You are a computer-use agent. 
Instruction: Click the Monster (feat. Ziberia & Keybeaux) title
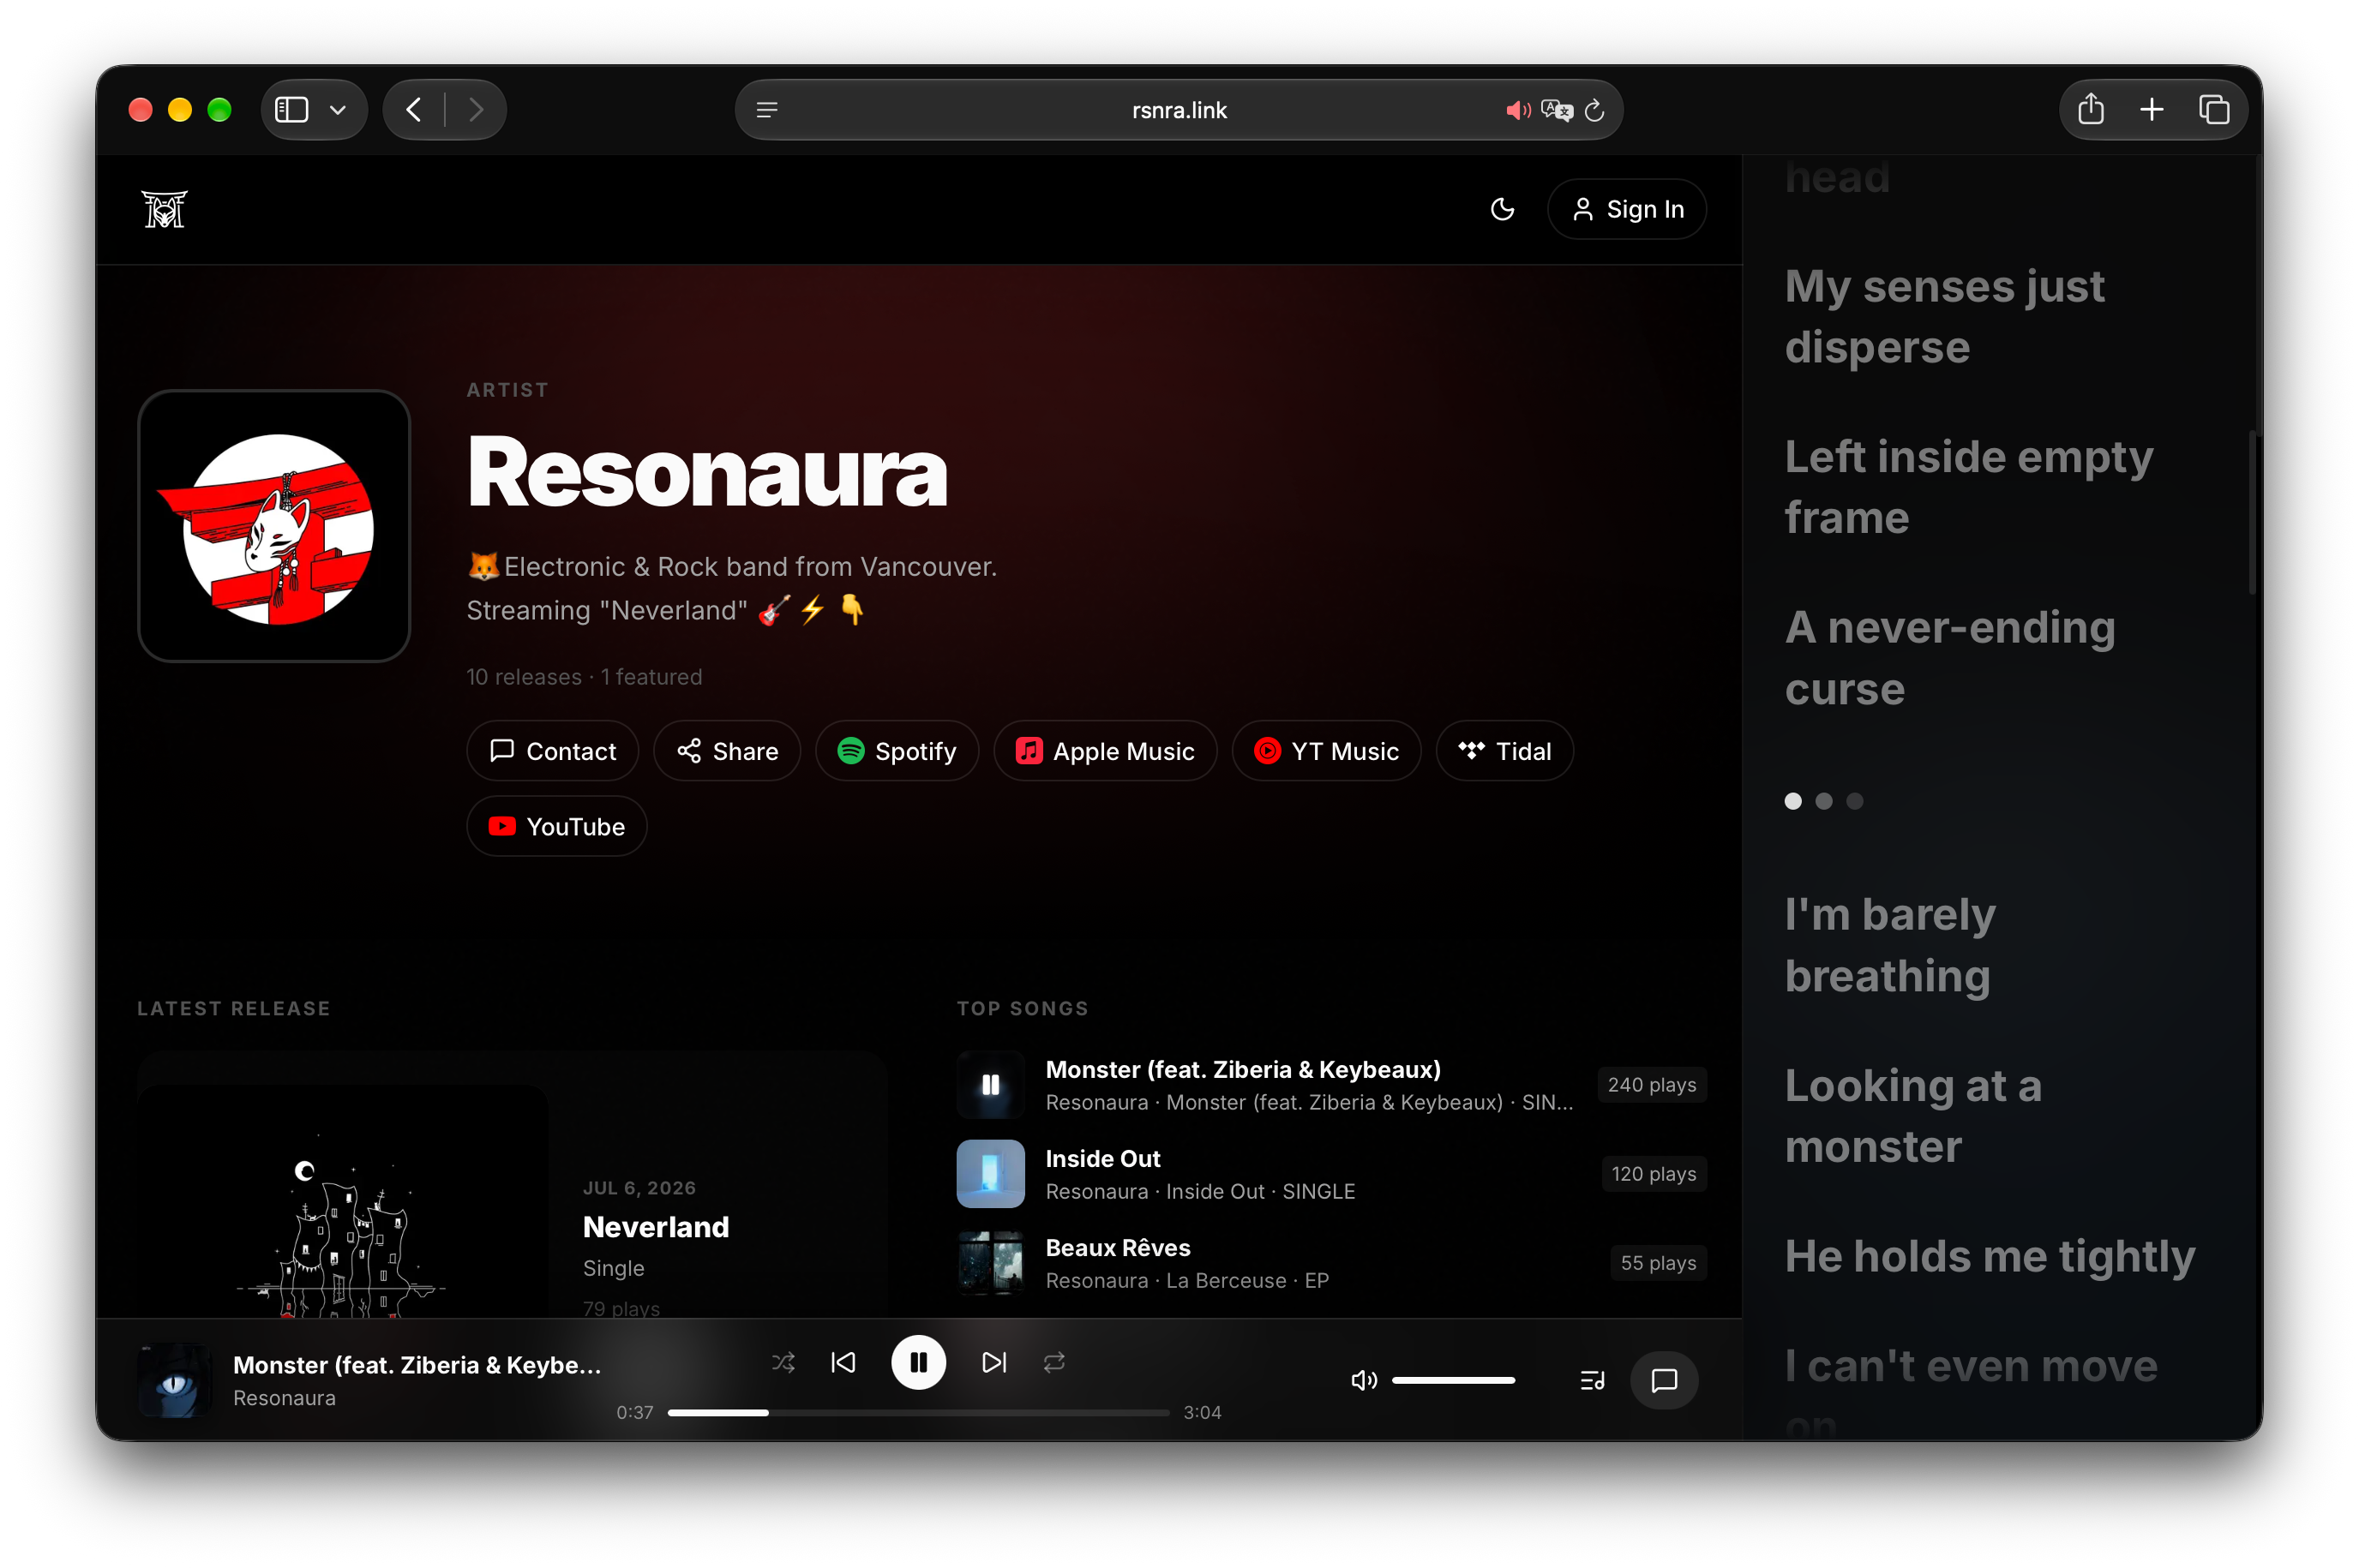pos(1243,1070)
